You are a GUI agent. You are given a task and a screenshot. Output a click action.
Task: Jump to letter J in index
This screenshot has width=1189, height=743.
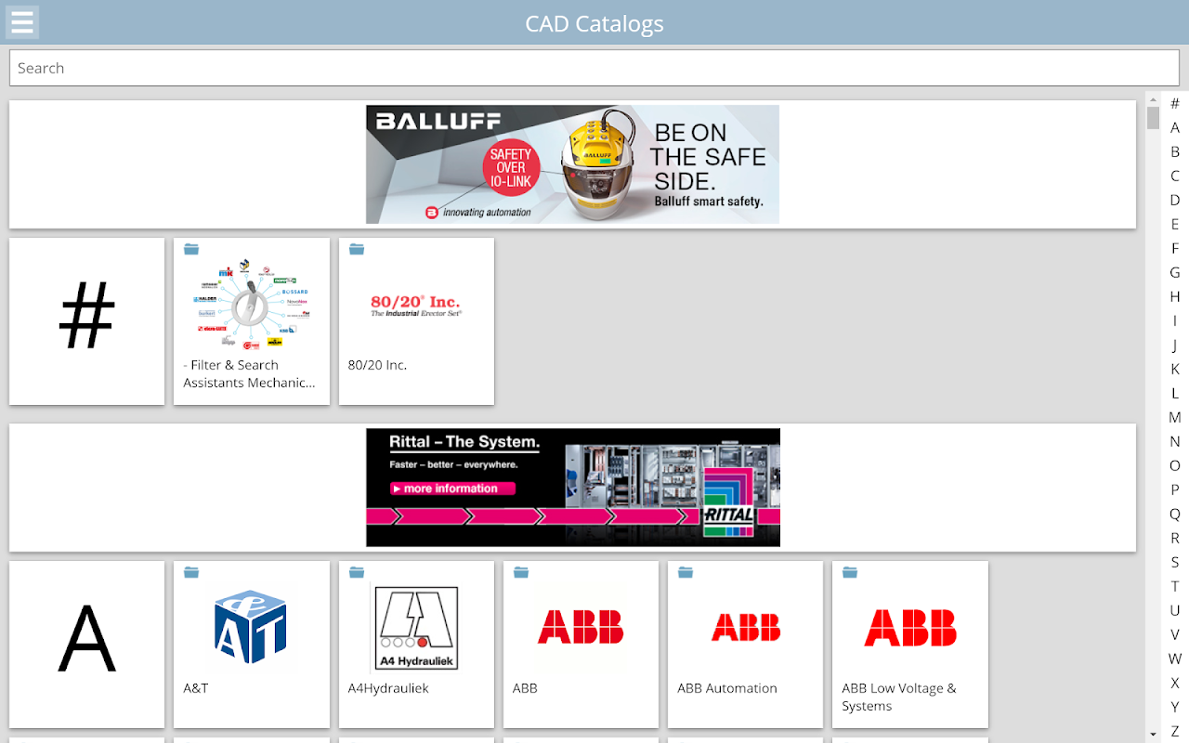point(1175,345)
